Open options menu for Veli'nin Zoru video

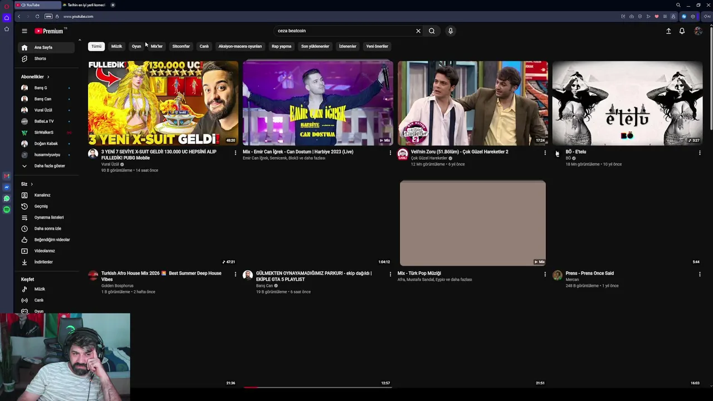coord(545,153)
